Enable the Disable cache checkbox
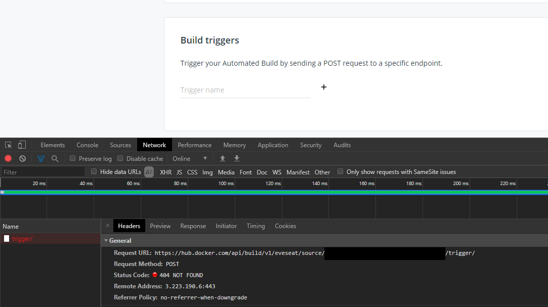 pyautogui.click(x=120, y=158)
